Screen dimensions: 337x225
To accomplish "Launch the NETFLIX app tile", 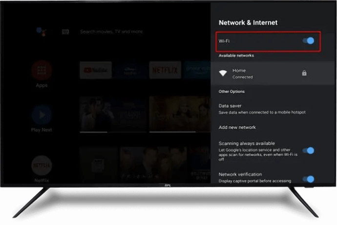I will (x=165, y=70).
